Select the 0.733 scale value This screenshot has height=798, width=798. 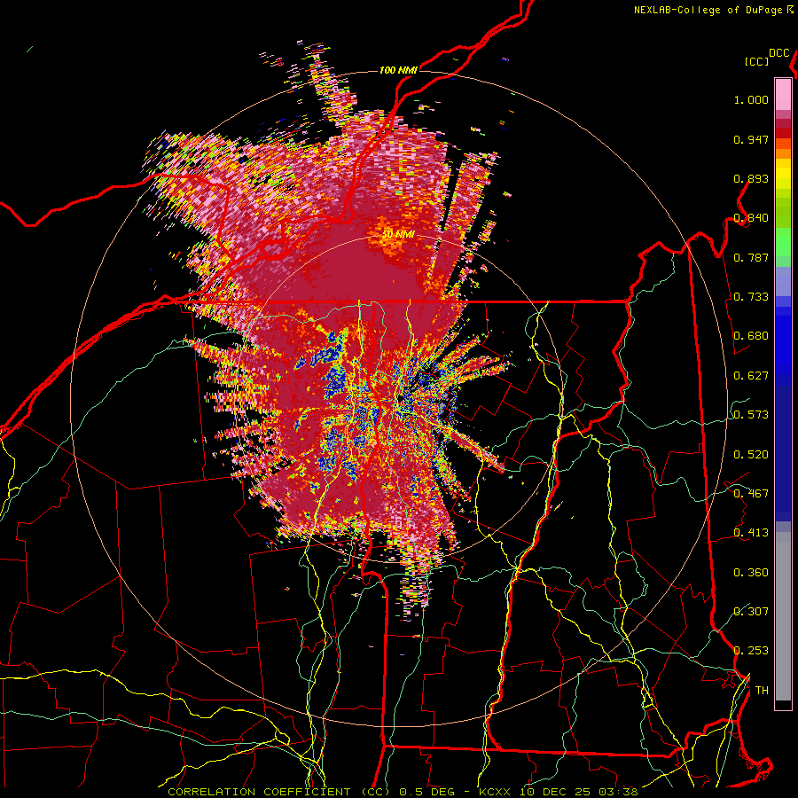751,296
